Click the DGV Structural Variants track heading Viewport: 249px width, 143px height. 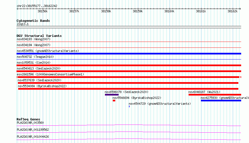[x=39, y=36]
